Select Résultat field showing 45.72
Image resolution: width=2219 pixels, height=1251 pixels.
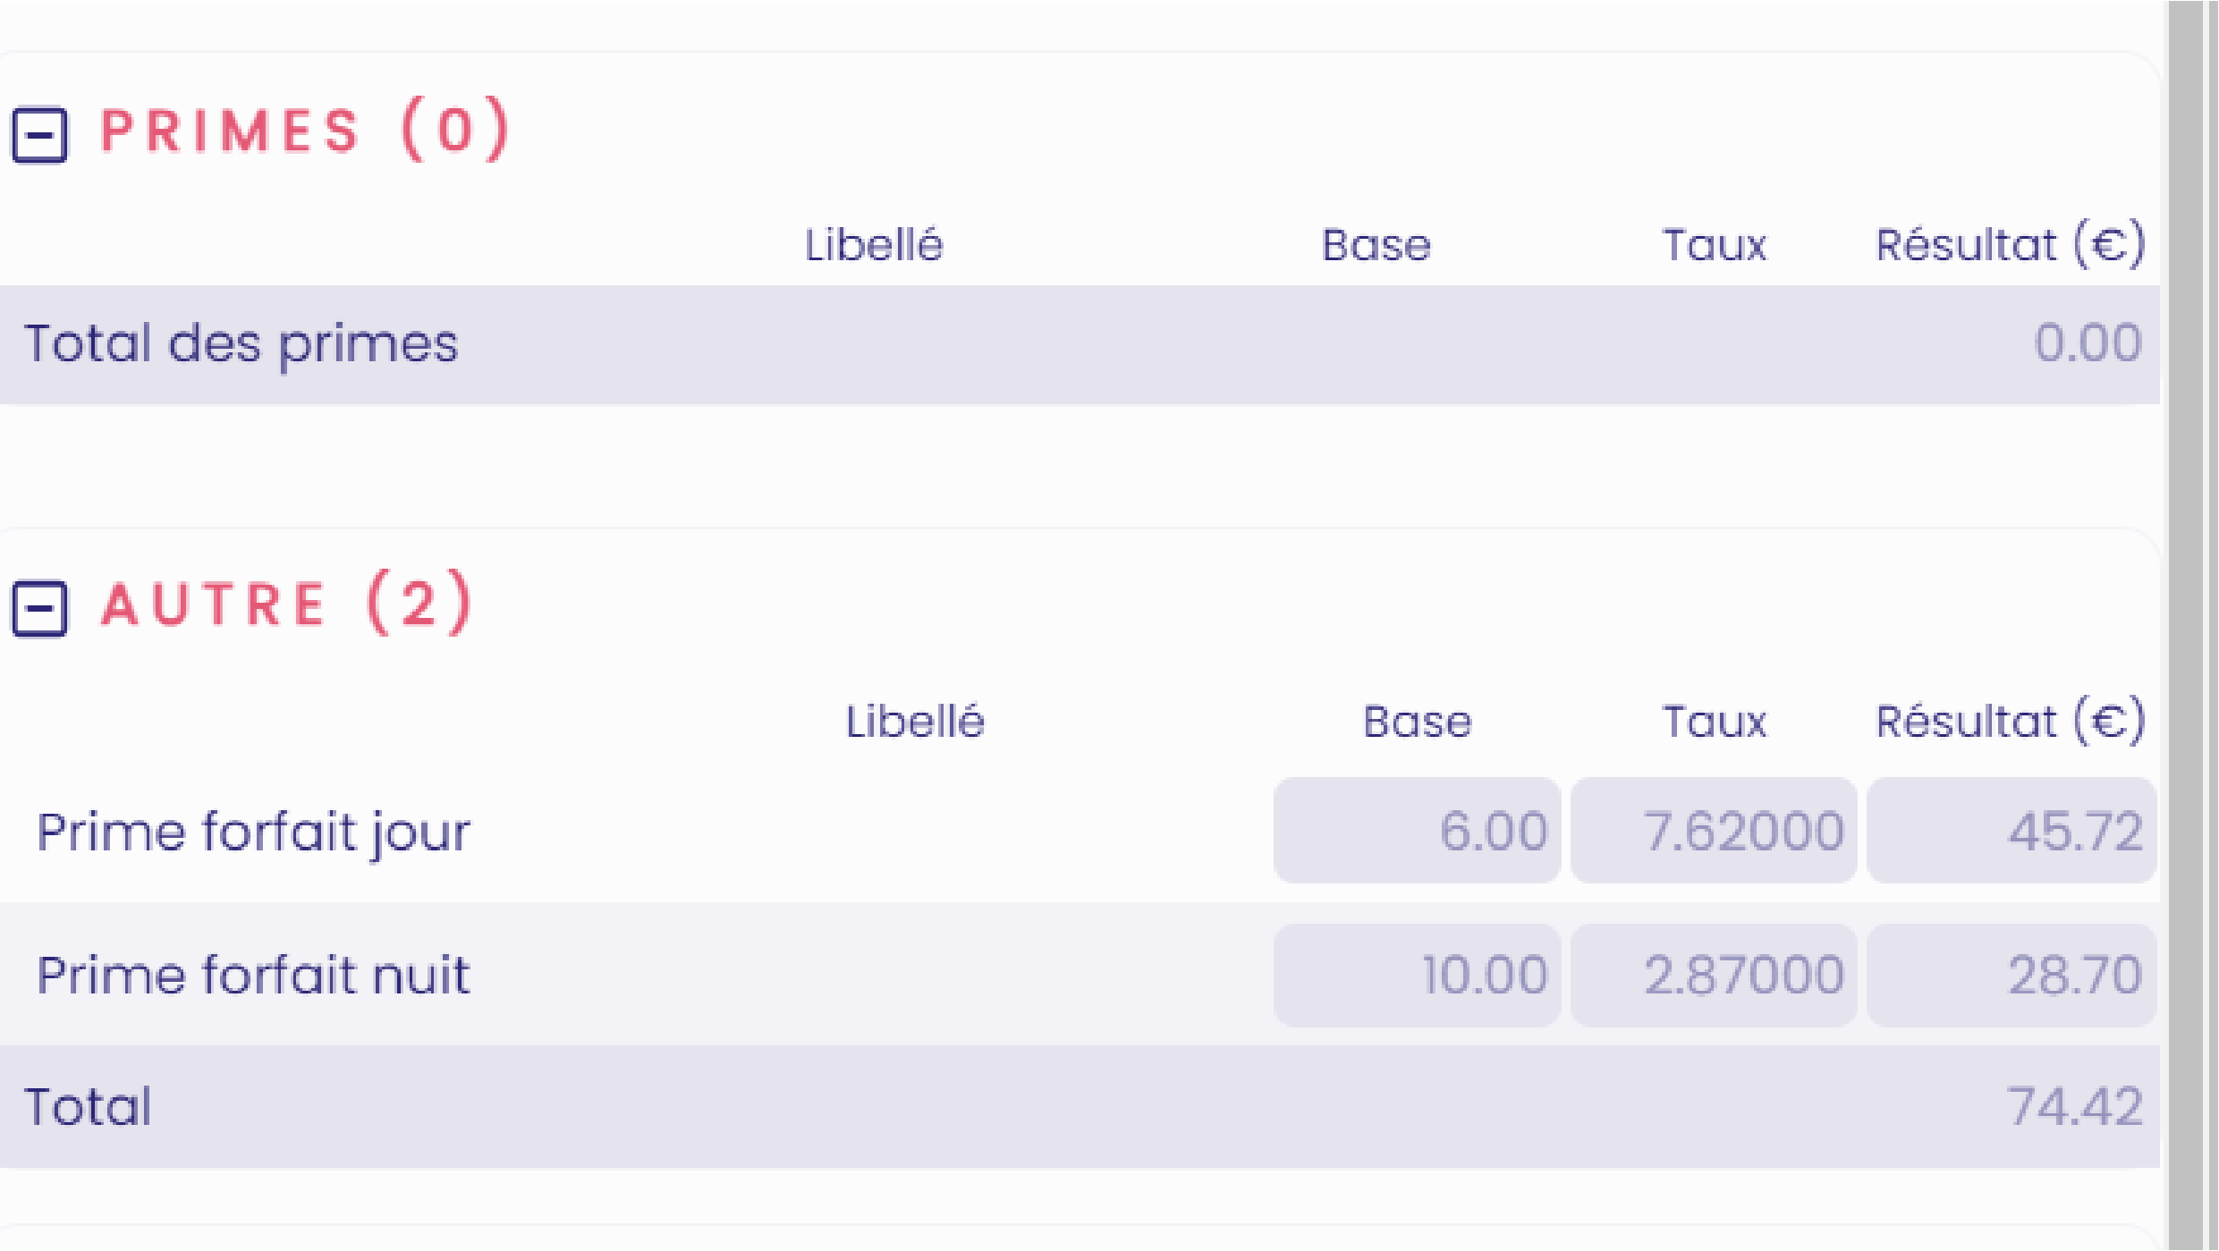2011,831
